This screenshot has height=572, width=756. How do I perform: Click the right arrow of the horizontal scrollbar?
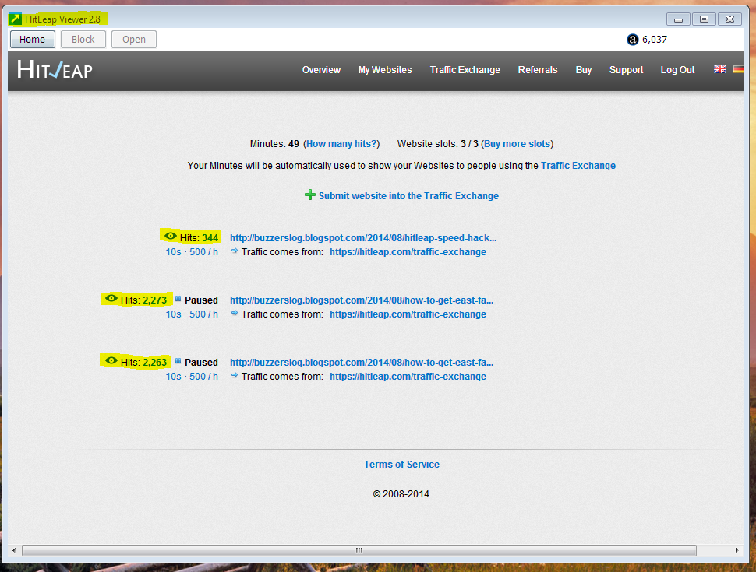(x=737, y=550)
